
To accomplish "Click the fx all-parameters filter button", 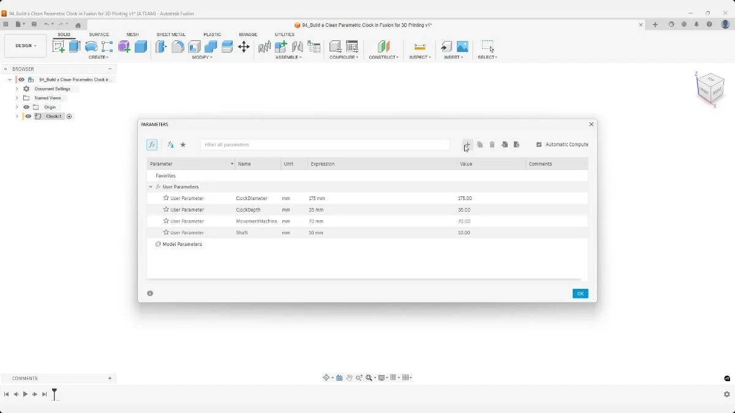I will pos(152,144).
